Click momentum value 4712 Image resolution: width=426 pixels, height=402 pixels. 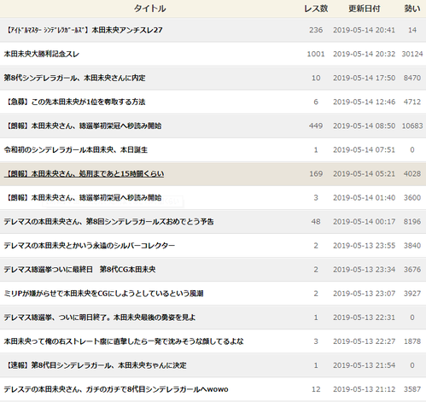point(412,102)
